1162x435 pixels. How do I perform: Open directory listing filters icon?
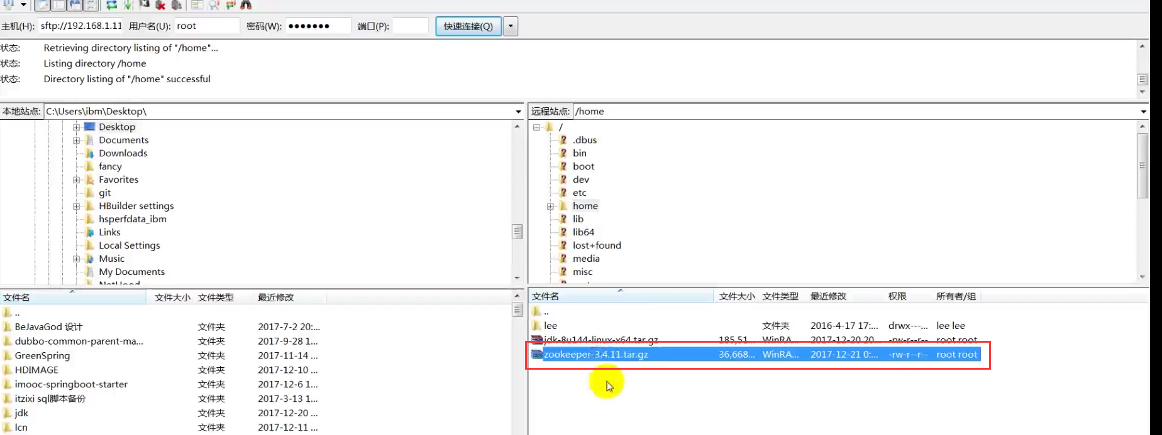(x=197, y=4)
